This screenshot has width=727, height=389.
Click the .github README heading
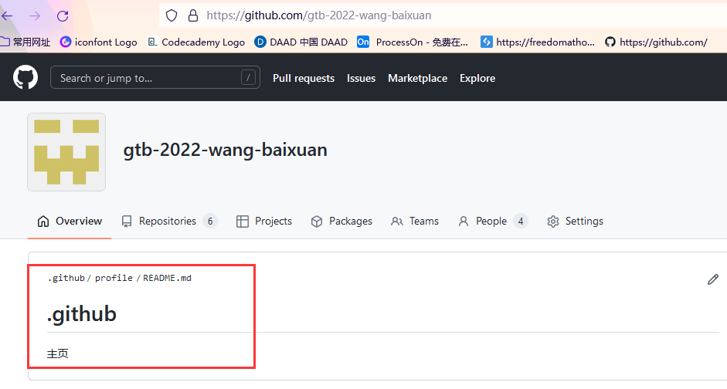coord(82,314)
